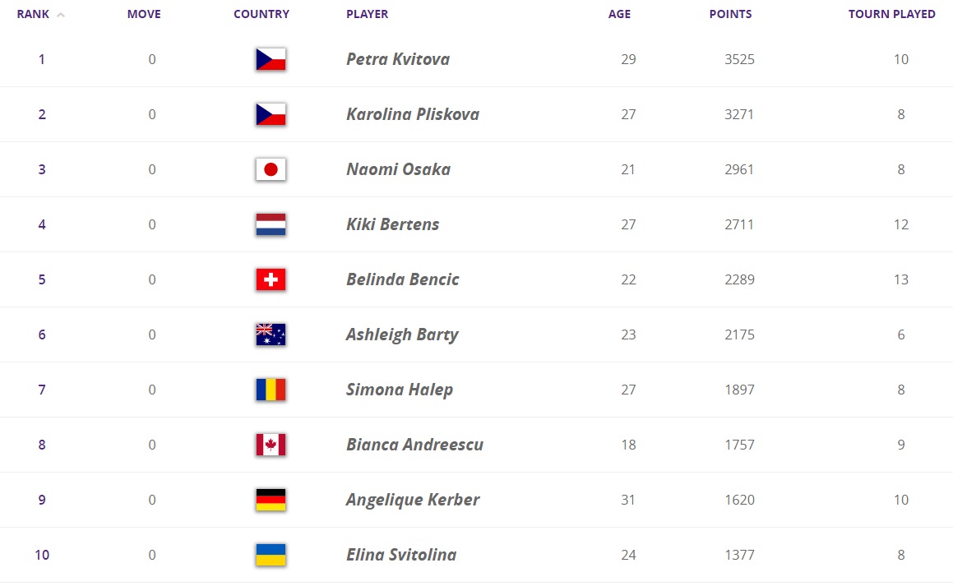Click the Ukrainian flag icon
This screenshot has height=586, width=953.
coord(271,555)
